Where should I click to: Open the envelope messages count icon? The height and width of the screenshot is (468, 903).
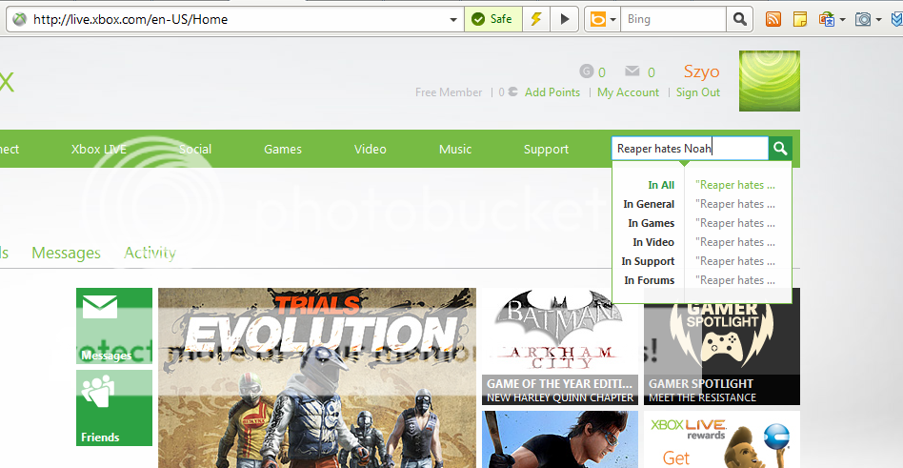coord(632,71)
